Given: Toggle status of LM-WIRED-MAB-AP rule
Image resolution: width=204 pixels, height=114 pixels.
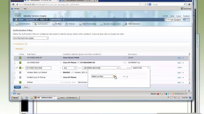Looking at the screenshot, I should pos(20,58).
